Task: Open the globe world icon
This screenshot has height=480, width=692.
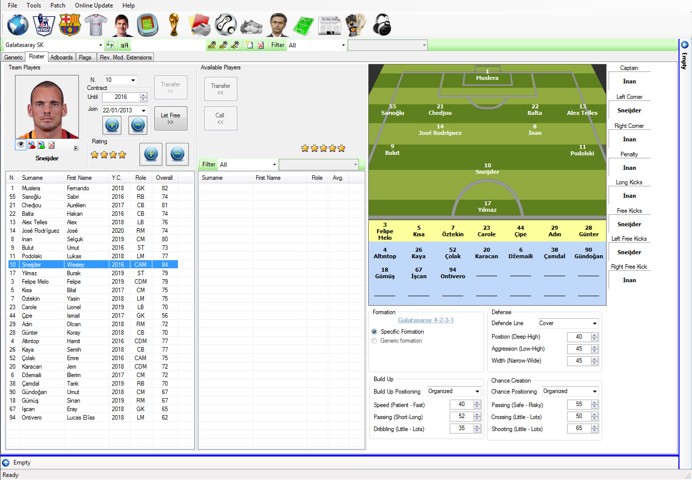Action: (x=17, y=25)
